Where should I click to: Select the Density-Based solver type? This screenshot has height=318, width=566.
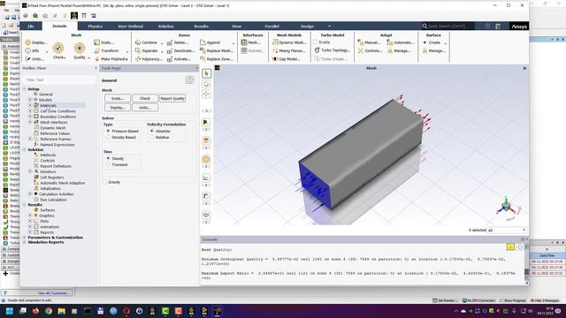tap(108, 138)
